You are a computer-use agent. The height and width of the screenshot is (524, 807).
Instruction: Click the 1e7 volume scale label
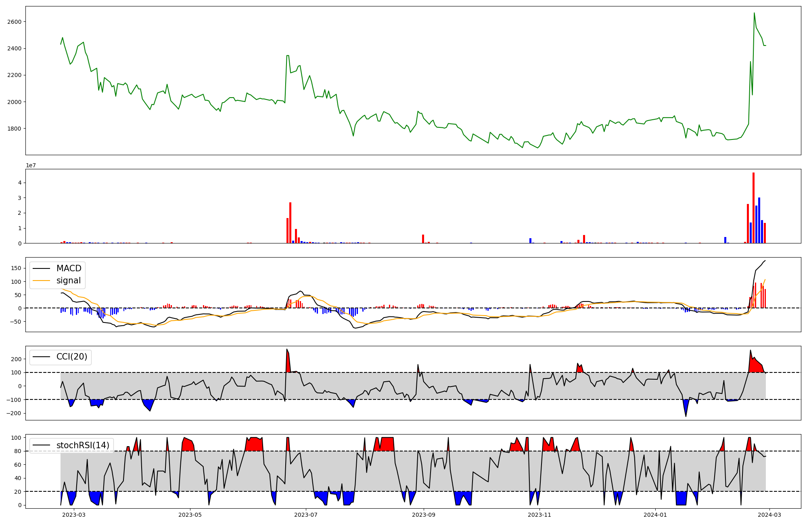tap(31, 165)
